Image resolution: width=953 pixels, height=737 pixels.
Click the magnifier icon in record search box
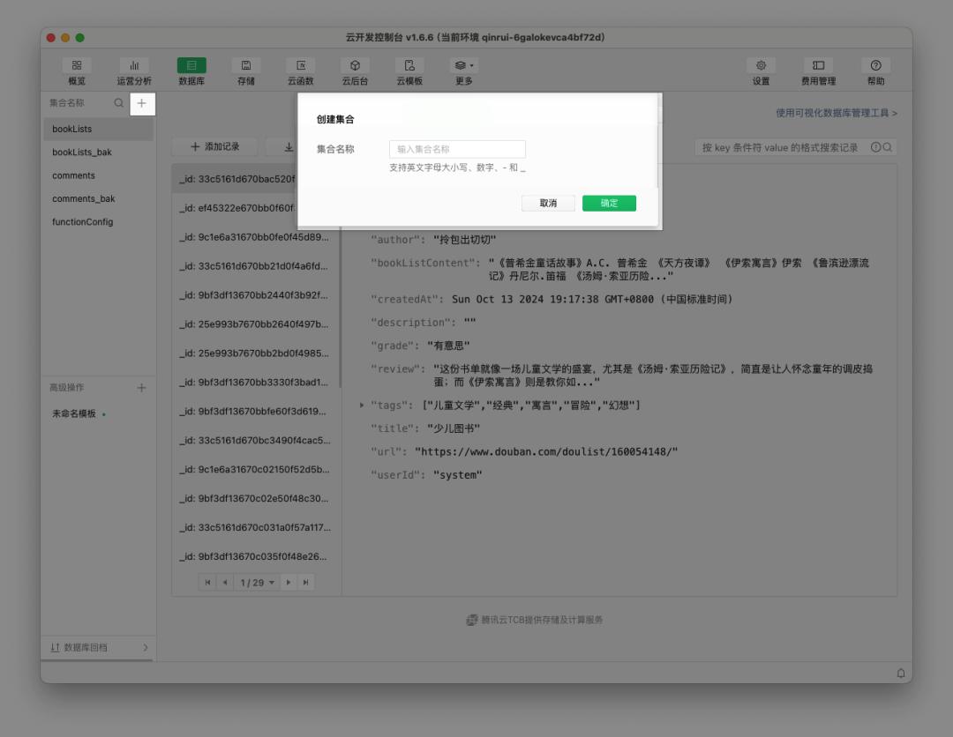pyautogui.click(x=888, y=147)
